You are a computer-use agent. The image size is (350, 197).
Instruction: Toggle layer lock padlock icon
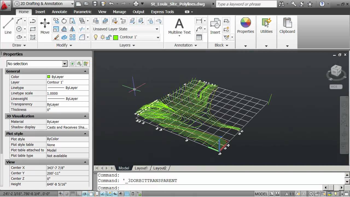[x=109, y=37]
